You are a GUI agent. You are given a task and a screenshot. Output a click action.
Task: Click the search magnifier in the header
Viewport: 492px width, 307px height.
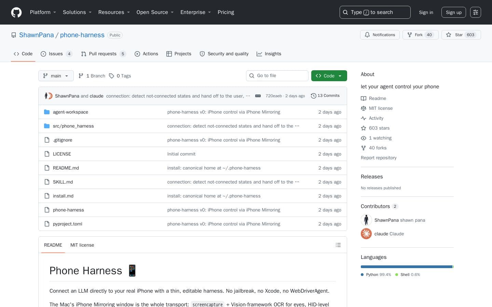(345, 12)
